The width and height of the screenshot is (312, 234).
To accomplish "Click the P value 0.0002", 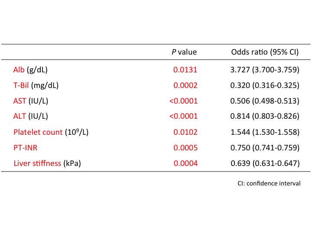I will [x=185, y=85].
